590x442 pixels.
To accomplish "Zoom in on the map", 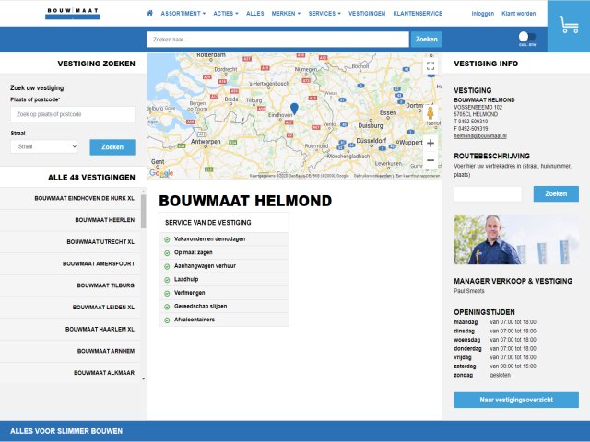I will [x=430, y=144].
